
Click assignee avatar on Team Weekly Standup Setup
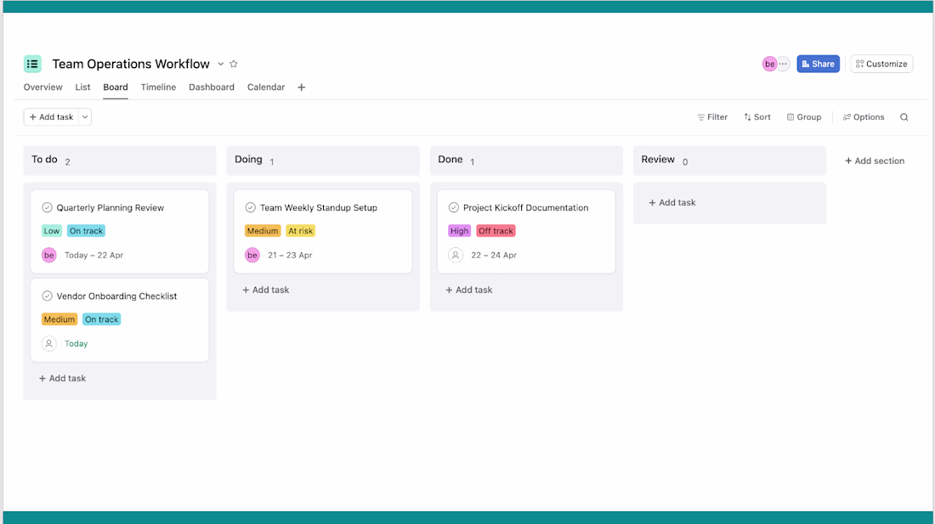(x=252, y=255)
